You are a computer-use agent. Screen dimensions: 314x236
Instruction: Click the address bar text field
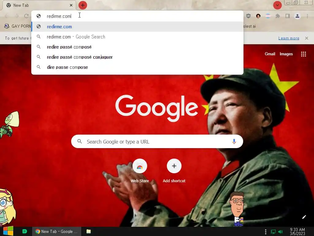click(x=137, y=16)
